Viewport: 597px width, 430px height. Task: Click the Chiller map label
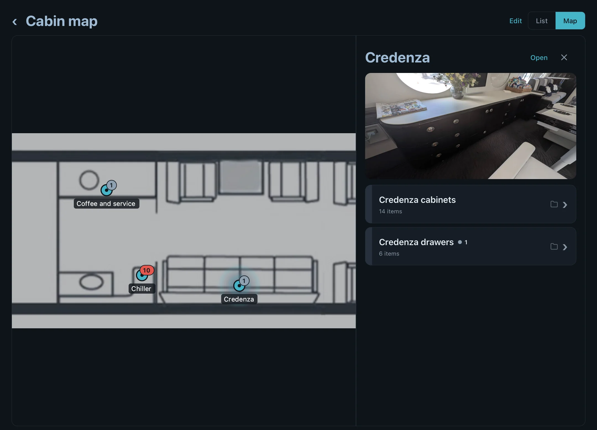(x=142, y=289)
